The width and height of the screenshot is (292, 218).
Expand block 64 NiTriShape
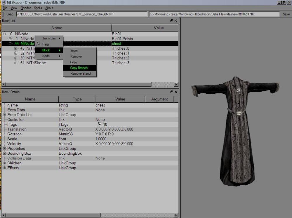(x=16, y=63)
